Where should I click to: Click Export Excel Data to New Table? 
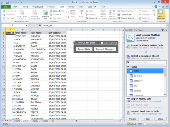point(147,45)
